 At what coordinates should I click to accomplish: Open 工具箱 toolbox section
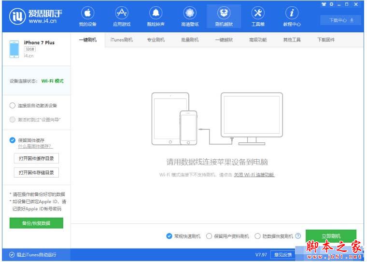pos(258,16)
